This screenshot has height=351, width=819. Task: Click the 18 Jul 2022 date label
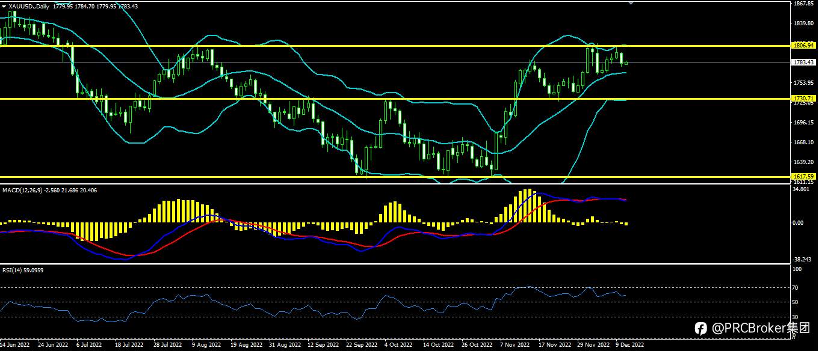pyautogui.click(x=129, y=346)
